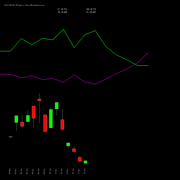Viewport: 180px width, 180px height.
Task: Click the open value O: 0.40
Action: 62,12
